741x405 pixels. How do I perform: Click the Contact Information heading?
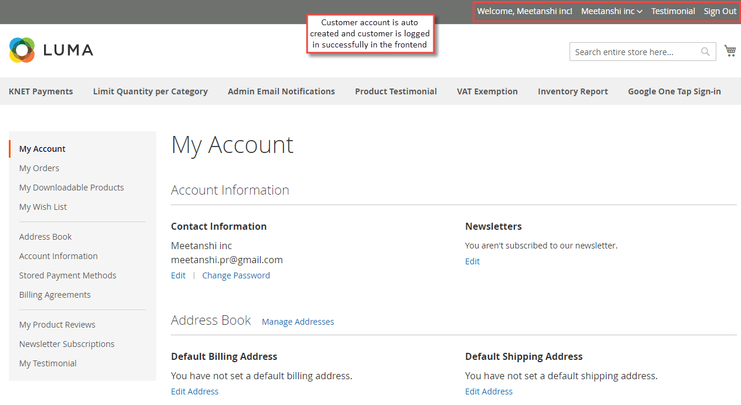(x=218, y=226)
